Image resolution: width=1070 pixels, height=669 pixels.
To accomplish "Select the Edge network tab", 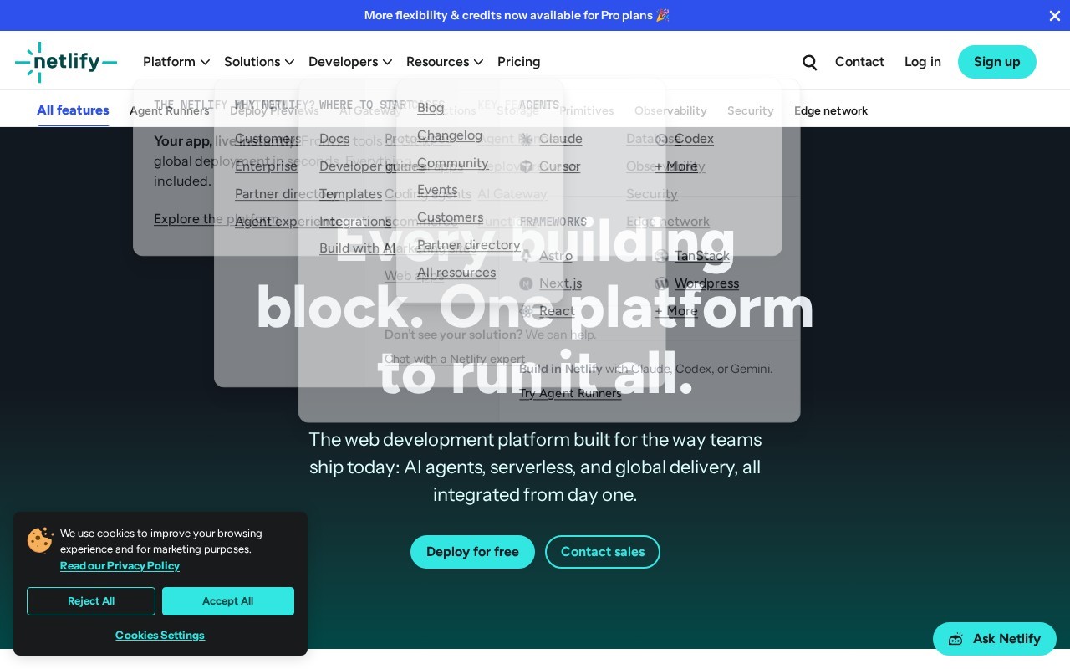I will click(831, 110).
